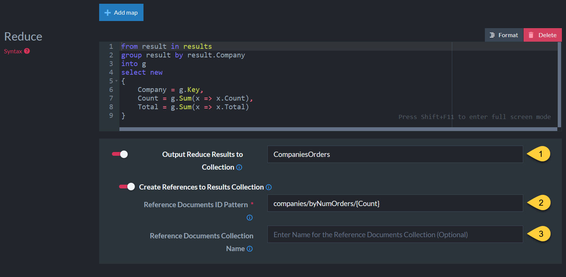Click the 'into g' code line

pos(133,64)
